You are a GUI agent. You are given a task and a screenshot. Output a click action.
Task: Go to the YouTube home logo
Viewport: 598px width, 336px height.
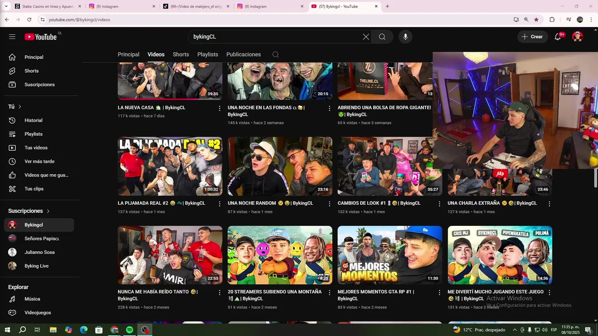[41, 37]
